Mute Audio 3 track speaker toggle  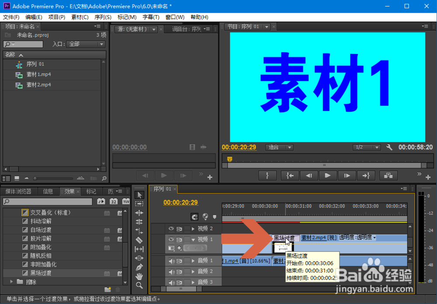click(x=171, y=282)
